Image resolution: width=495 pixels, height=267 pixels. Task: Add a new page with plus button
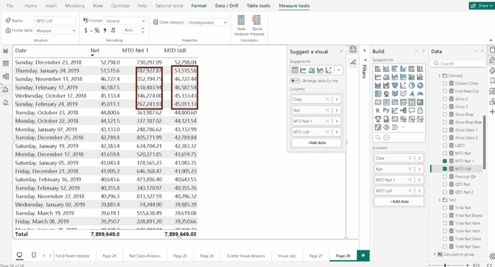click(363, 255)
